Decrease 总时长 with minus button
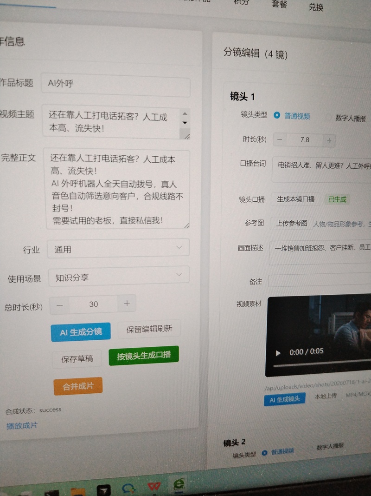Image resolution: width=371 pixels, height=496 pixels. click(60, 305)
